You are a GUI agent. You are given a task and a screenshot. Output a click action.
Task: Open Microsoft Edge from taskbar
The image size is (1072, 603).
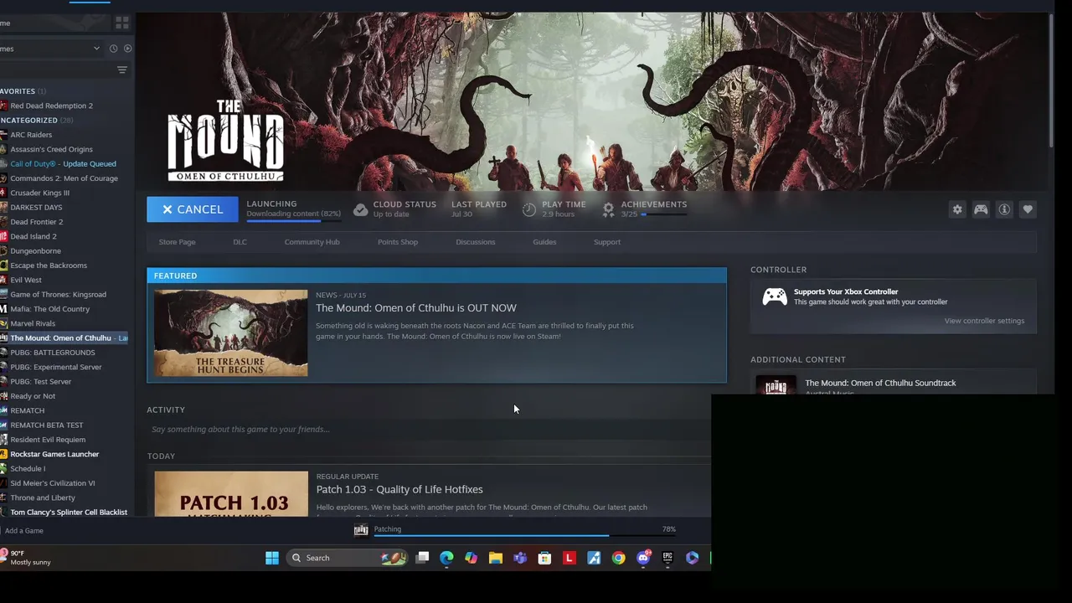pos(446,558)
